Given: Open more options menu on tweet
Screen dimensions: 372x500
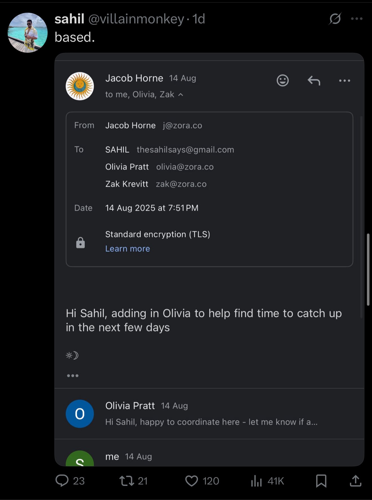Looking at the screenshot, I should tap(356, 19).
